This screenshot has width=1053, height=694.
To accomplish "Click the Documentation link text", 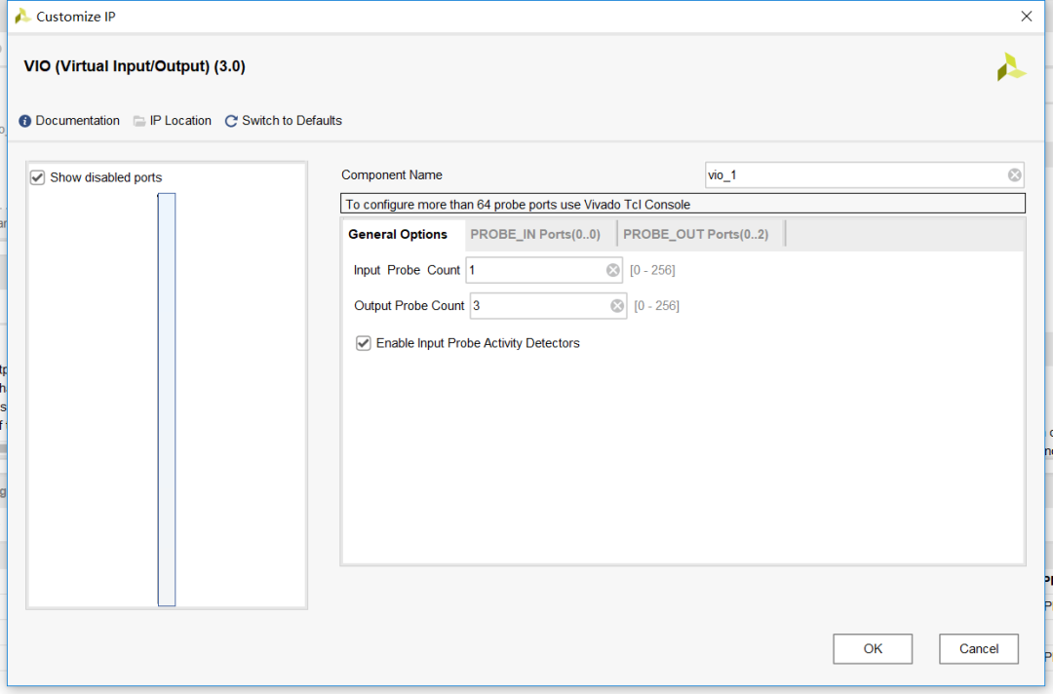I will [x=77, y=121].
